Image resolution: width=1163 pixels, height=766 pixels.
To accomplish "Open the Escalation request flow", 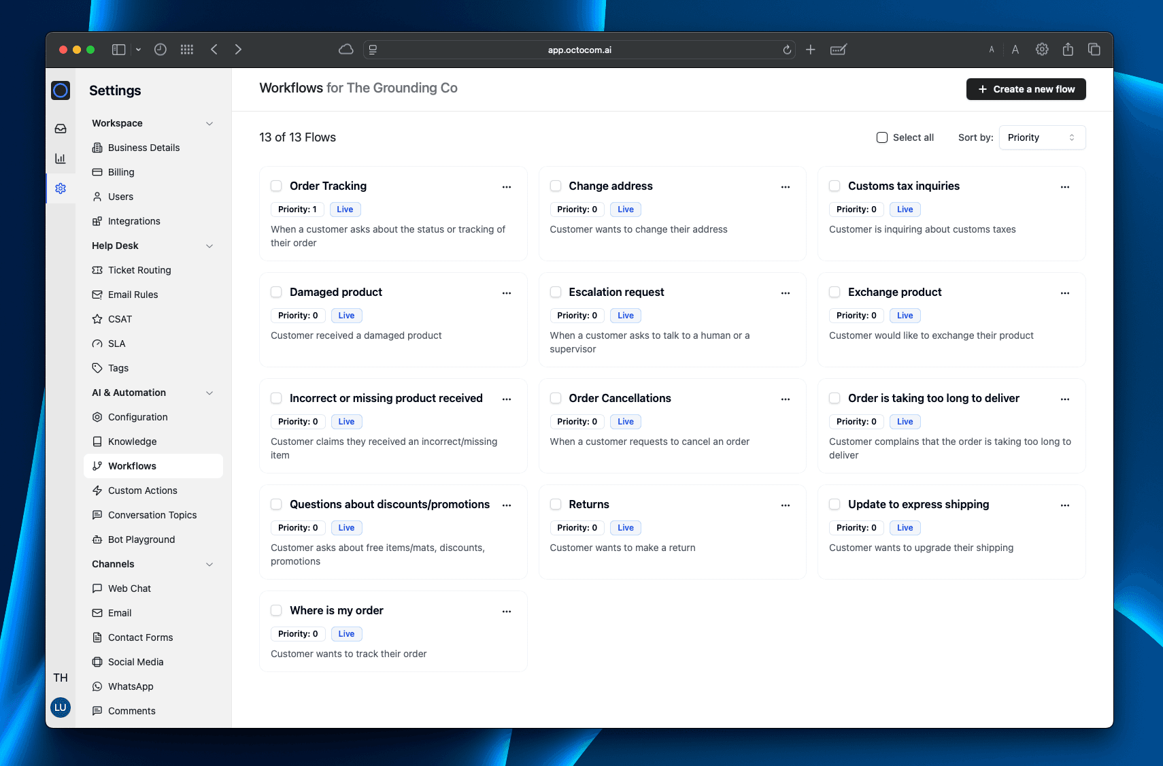I will 616,292.
